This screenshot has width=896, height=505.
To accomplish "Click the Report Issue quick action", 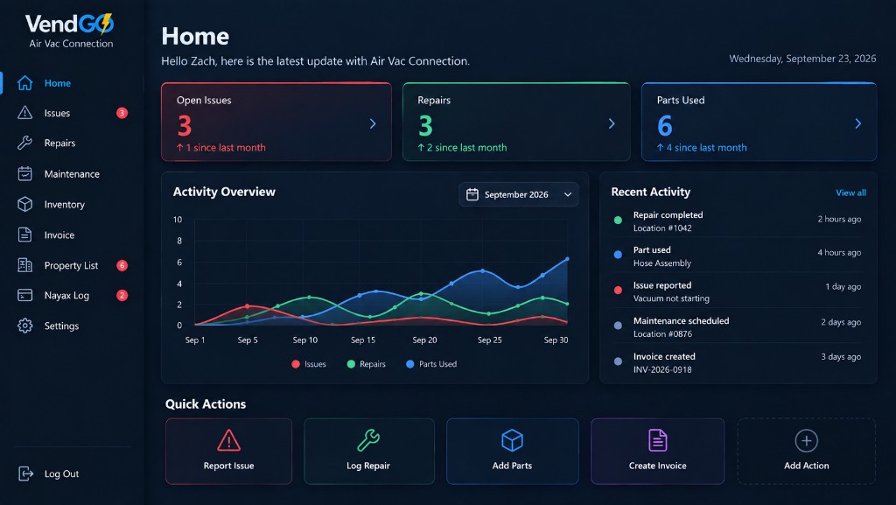I will 228,452.
